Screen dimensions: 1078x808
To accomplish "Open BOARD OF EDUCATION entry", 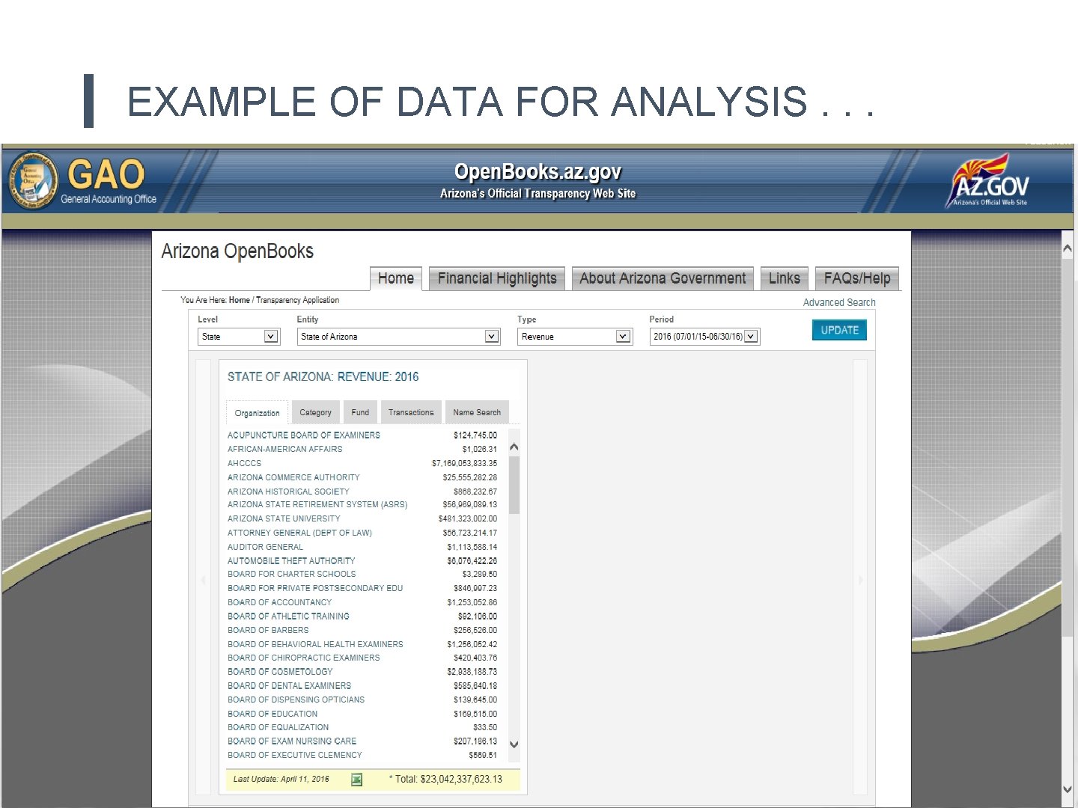I will 272,714.
